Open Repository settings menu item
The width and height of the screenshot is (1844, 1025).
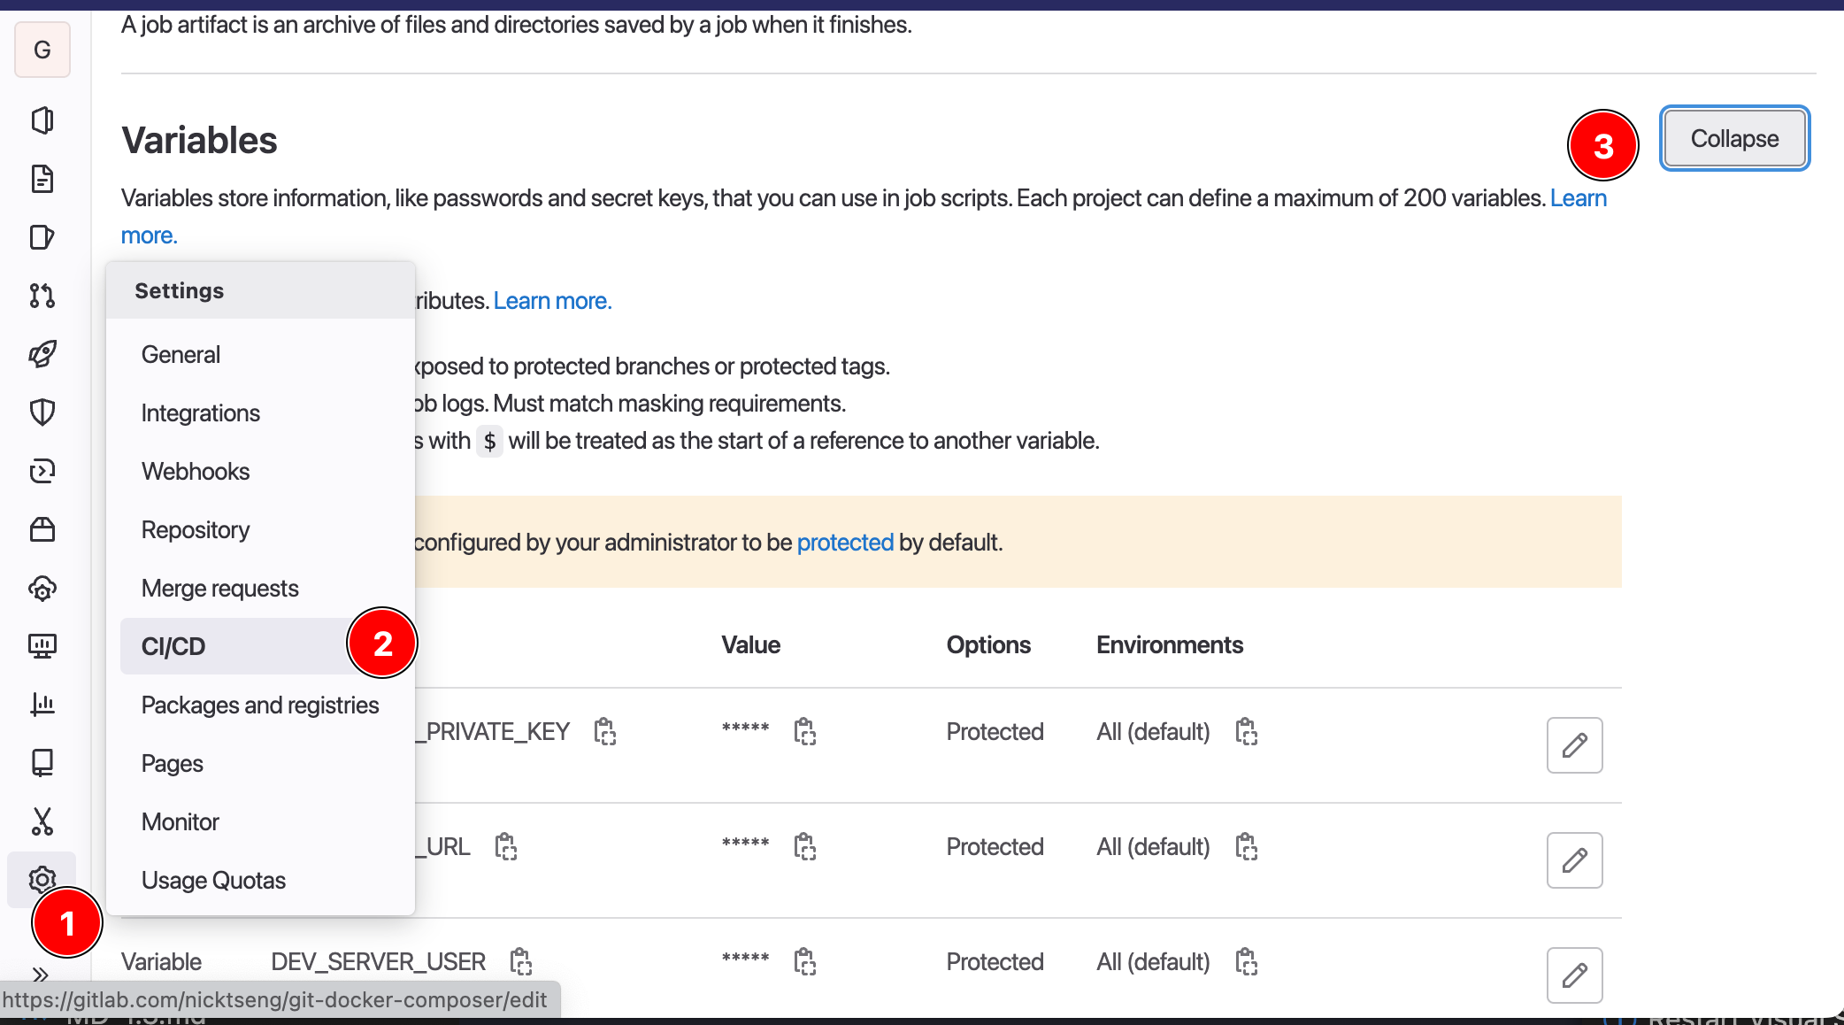(x=196, y=529)
